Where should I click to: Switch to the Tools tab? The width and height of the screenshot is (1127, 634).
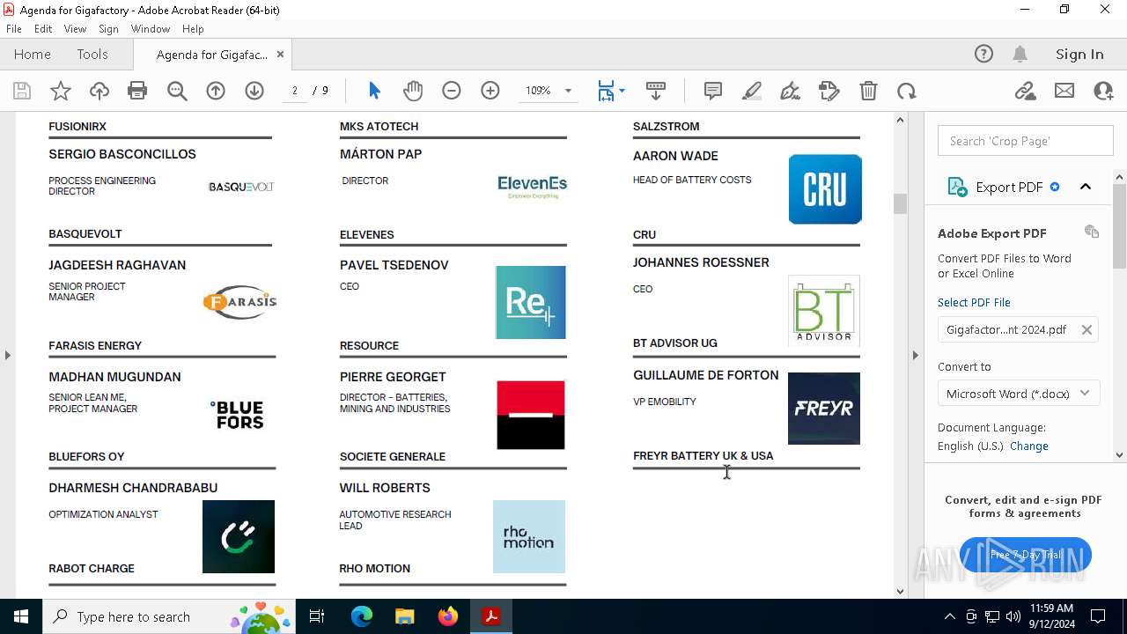click(x=92, y=54)
